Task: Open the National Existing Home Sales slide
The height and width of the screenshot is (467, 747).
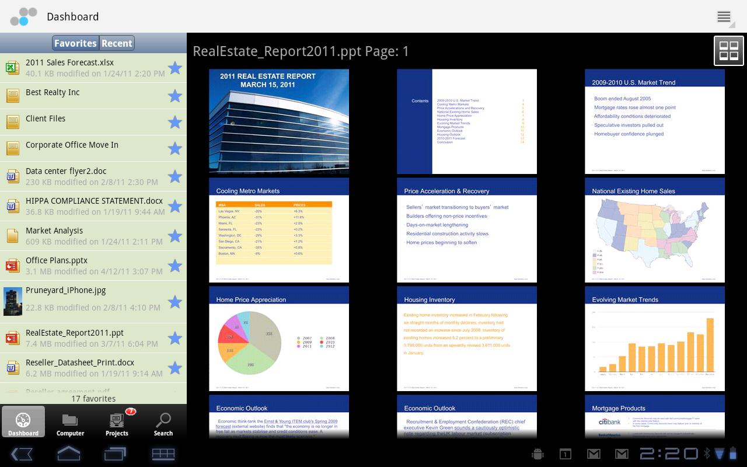Action: pyautogui.click(x=655, y=230)
